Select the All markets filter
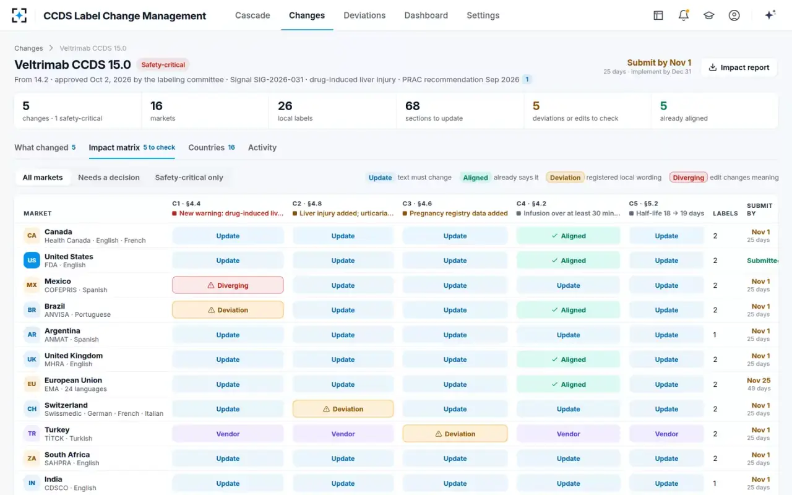Image resolution: width=792 pixels, height=495 pixels. (x=43, y=178)
